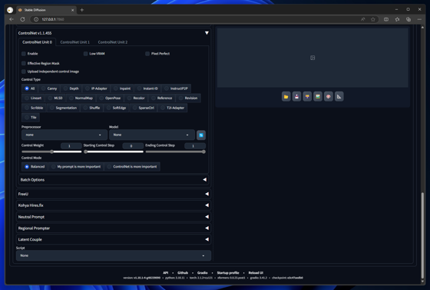This screenshot has width=430, height=290.
Task: Click the browser profile avatar
Action: click(10, 10)
